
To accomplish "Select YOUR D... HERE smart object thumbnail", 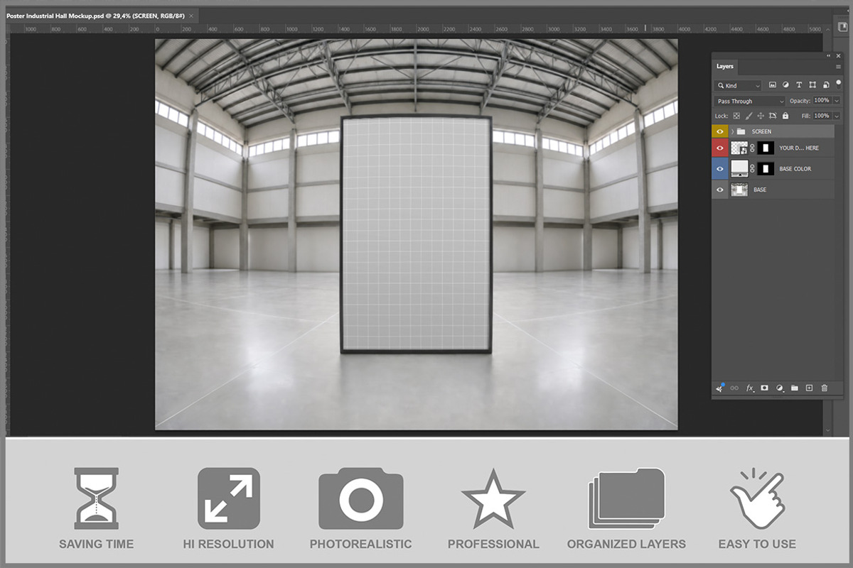I will [739, 148].
